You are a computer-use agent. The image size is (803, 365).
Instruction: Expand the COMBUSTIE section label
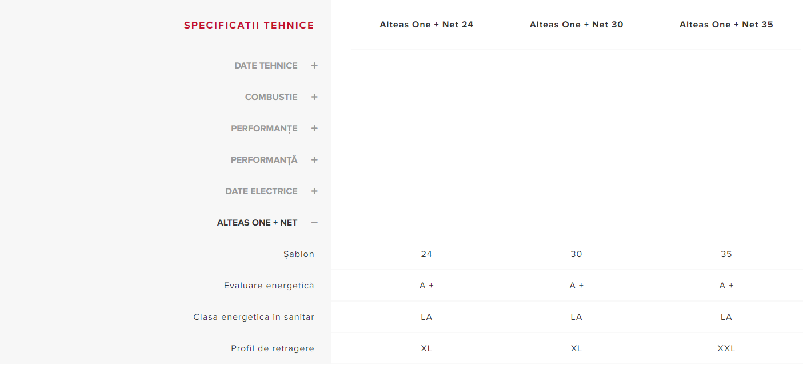click(271, 97)
